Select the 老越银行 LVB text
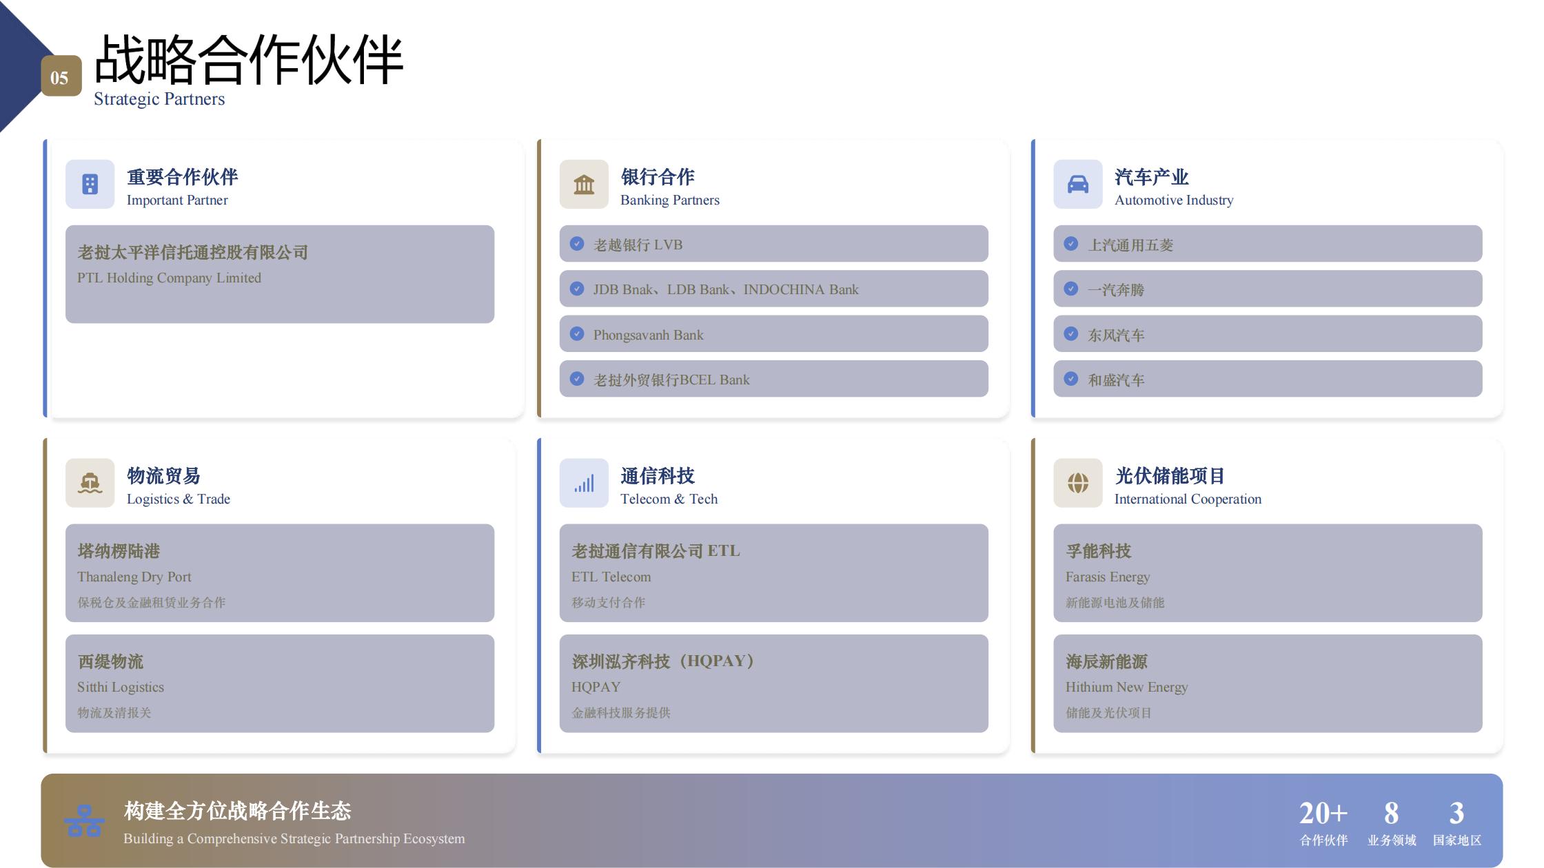Screen dimensions: 1544x868 [638, 245]
